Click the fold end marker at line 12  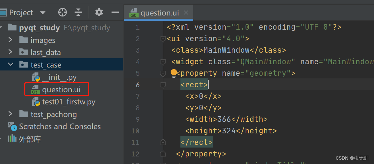(163, 154)
